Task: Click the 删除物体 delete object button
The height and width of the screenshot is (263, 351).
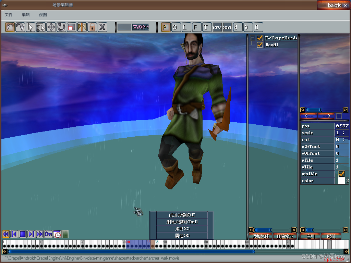Action: [285, 236]
